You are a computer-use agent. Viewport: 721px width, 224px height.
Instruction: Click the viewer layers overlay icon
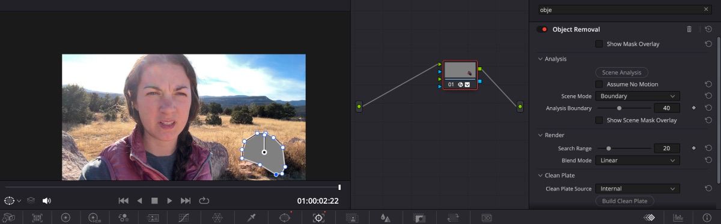point(31,201)
